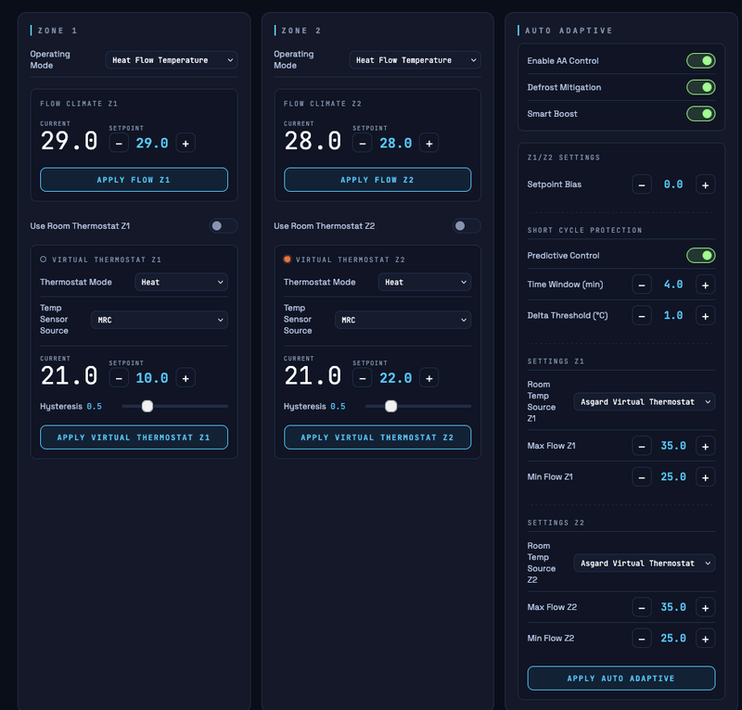The height and width of the screenshot is (710, 742).
Task: Open Z1 Temp Sensor Source dropdown
Action: [160, 320]
